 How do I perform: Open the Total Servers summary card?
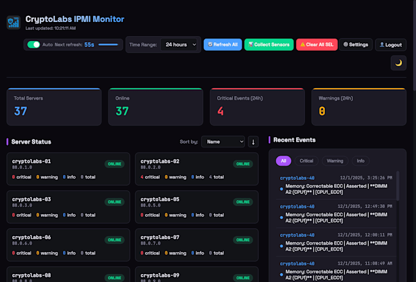click(x=54, y=106)
